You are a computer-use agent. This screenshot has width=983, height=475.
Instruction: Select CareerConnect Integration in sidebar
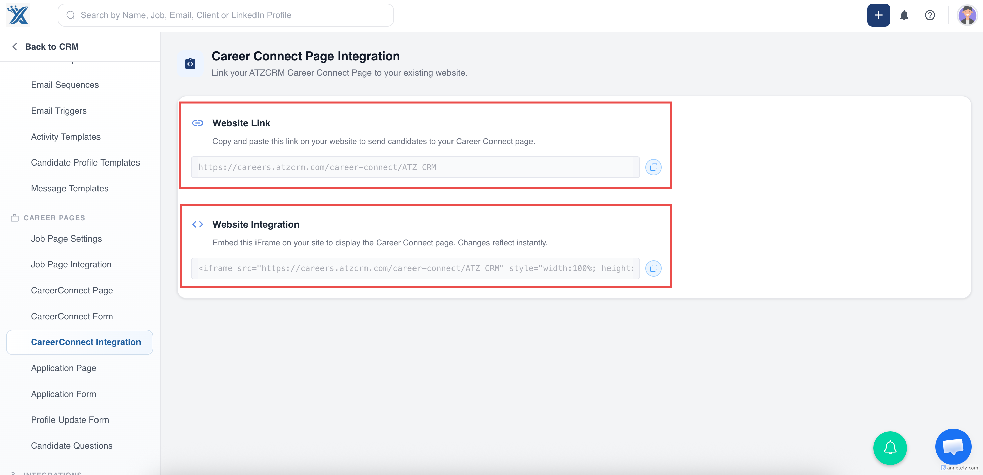[x=80, y=342]
